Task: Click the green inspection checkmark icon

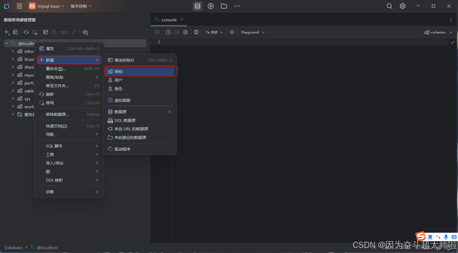Action: click(x=453, y=42)
